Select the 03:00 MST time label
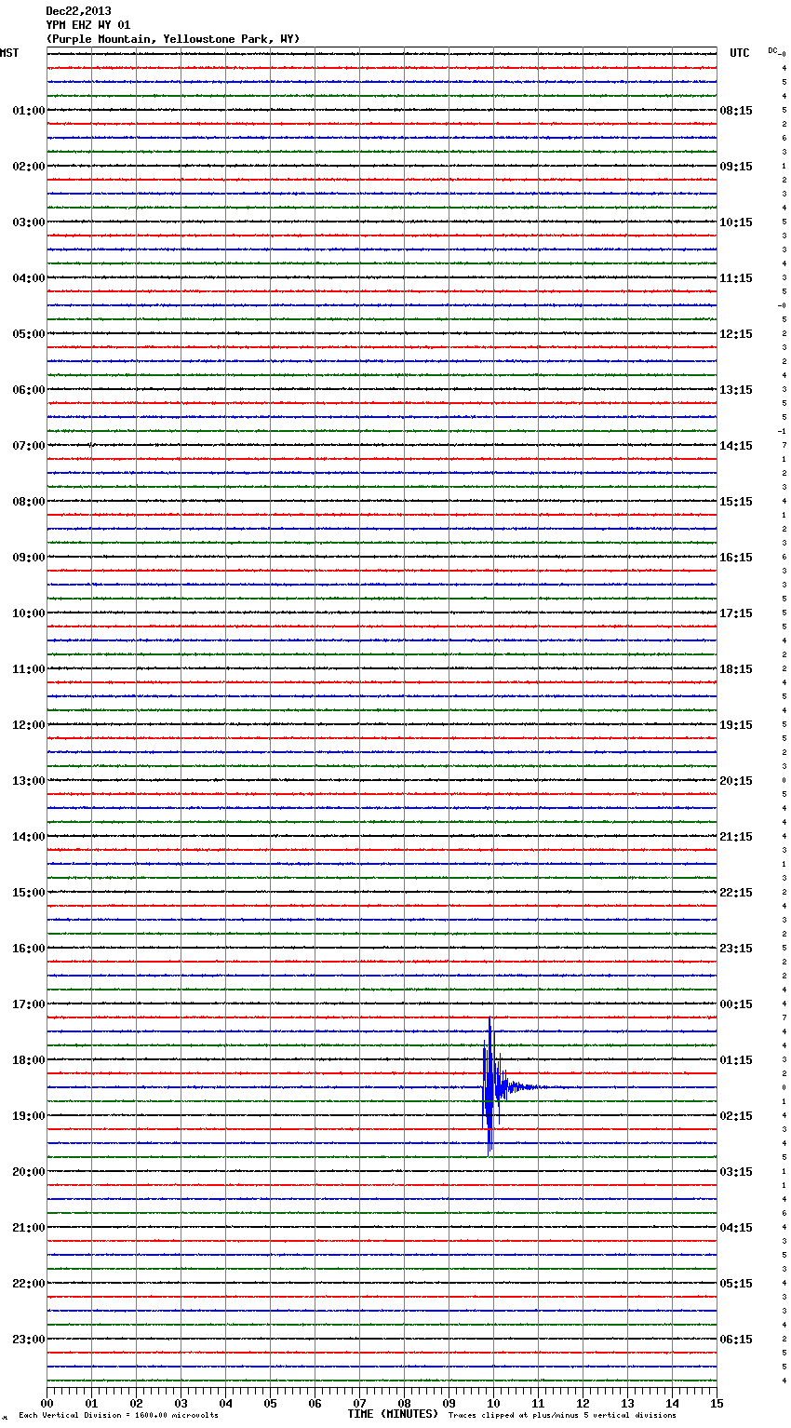 pos(29,222)
